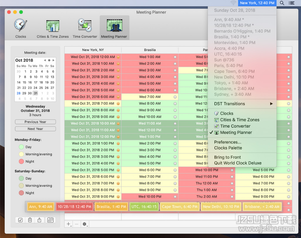The image size is (301, 238).
Task: Click sun icon beside Brasilia Wed 10:00 AM
Action: click(x=175, y=117)
